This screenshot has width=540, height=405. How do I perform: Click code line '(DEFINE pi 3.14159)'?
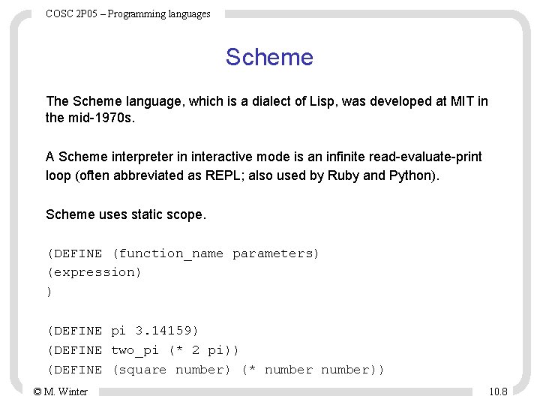[123, 331]
